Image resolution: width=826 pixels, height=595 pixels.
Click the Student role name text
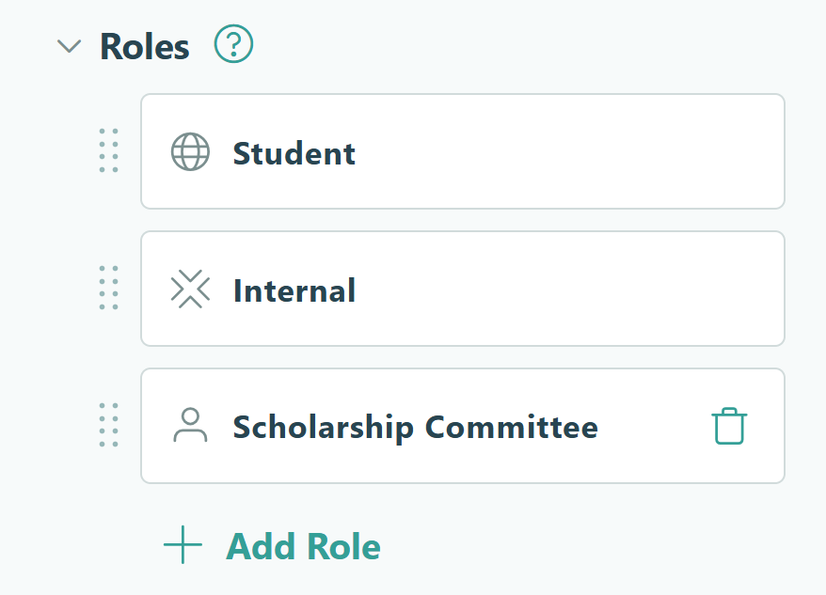coord(294,153)
